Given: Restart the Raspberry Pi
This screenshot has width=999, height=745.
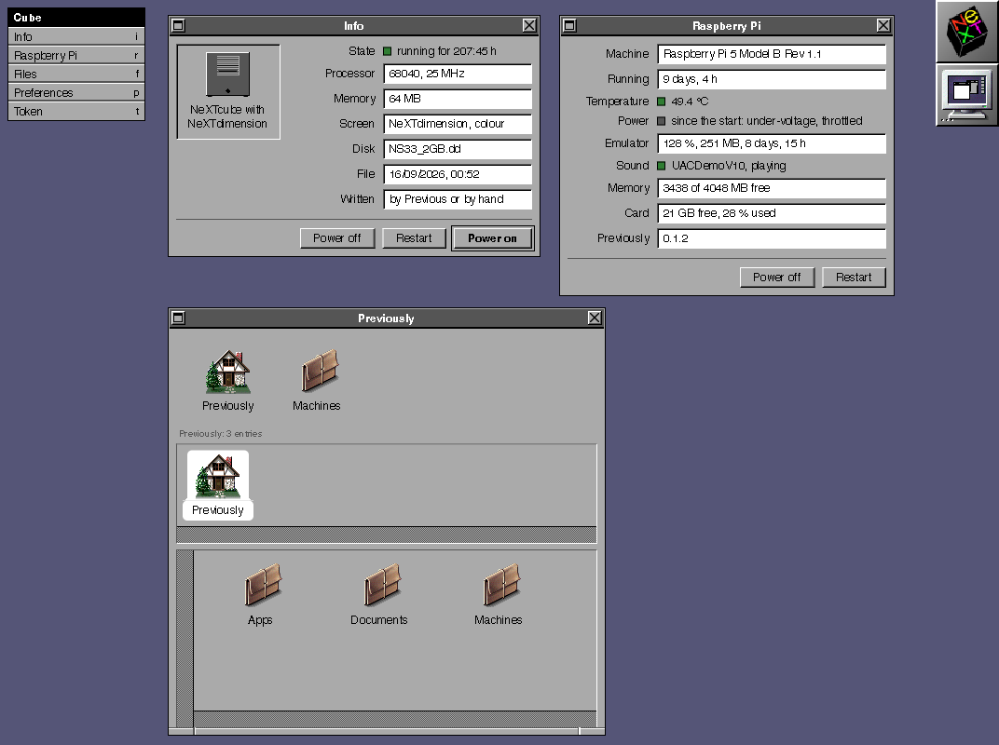Looking at the screenshot, I should [854, 277].
